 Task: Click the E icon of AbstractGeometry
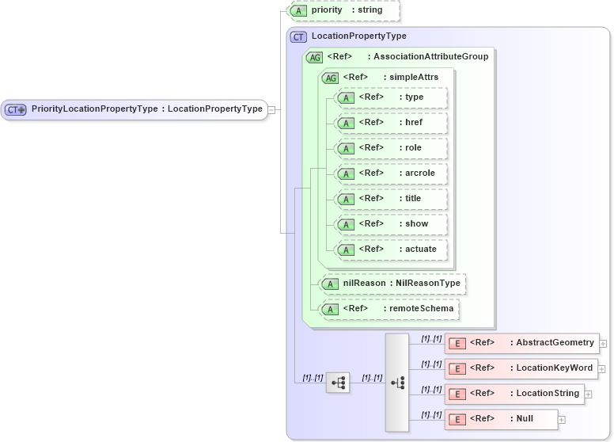point(457,344)
